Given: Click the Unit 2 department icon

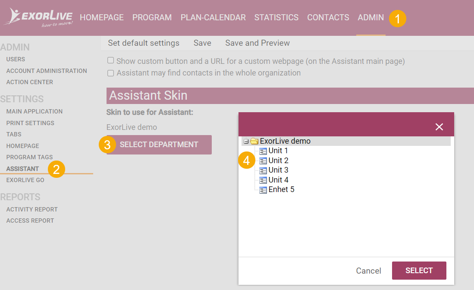Looking at the screenshot, I should 263,161.
